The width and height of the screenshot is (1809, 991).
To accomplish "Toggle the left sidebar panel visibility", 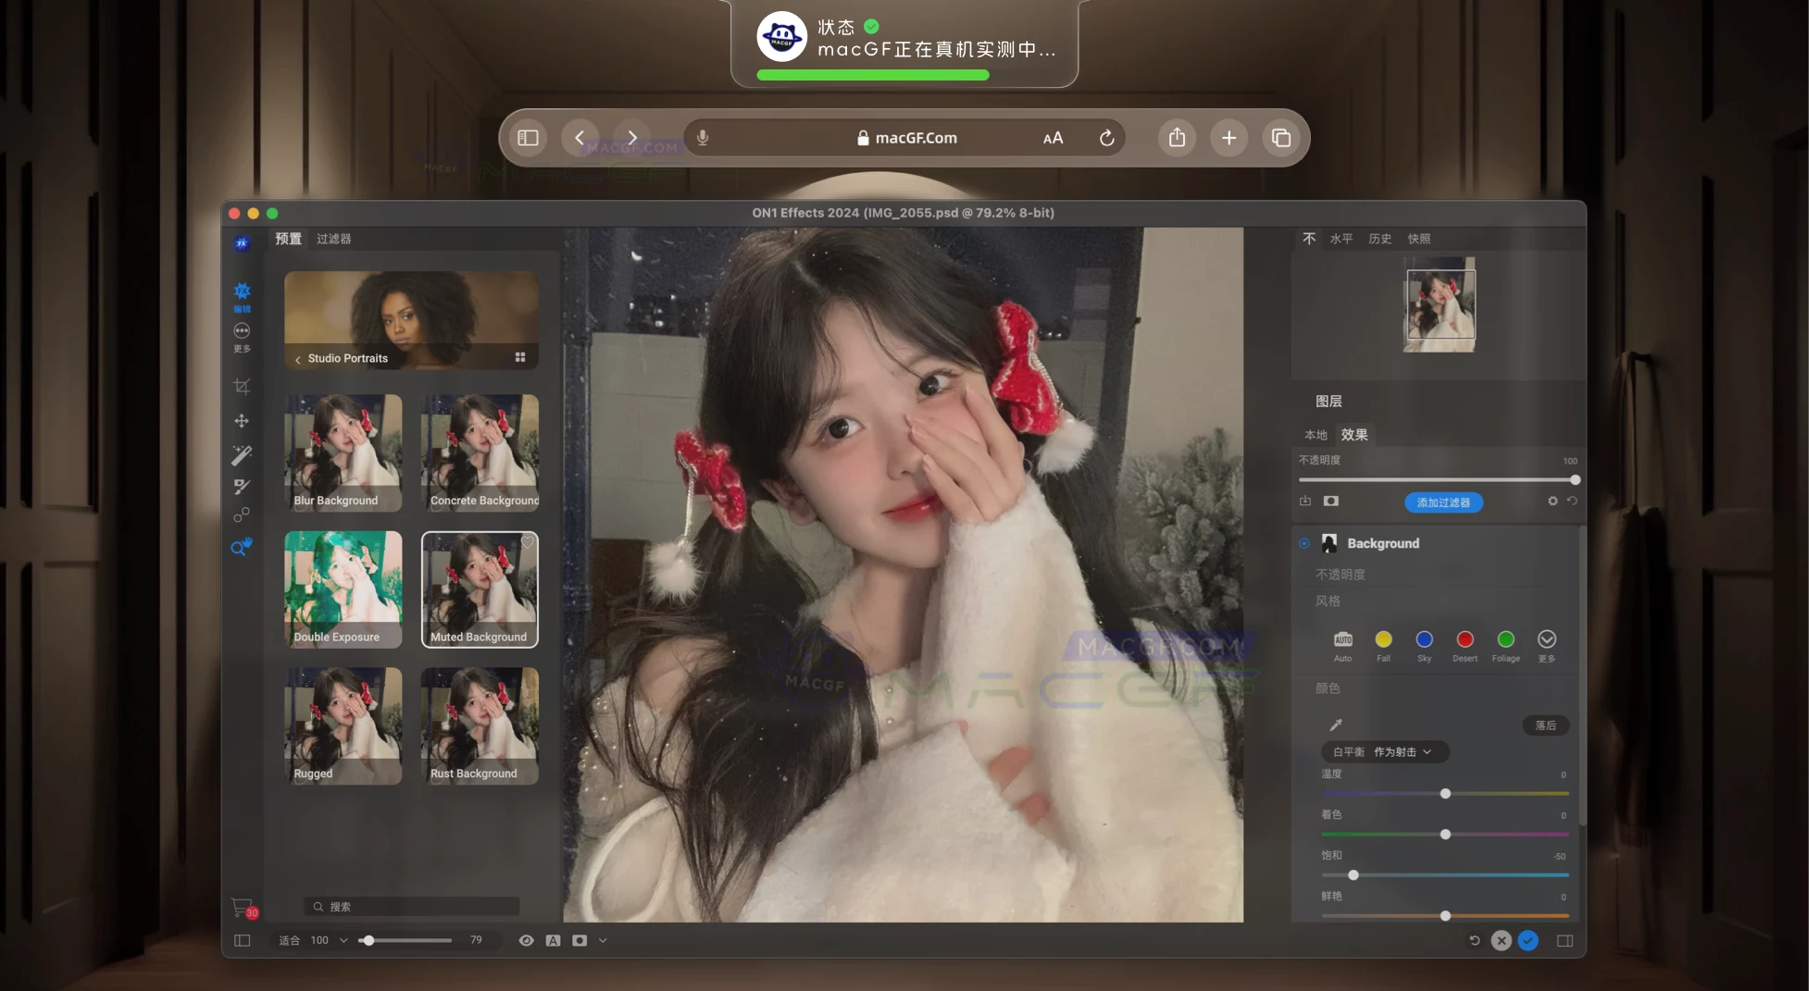I will (x=243, y=940).
